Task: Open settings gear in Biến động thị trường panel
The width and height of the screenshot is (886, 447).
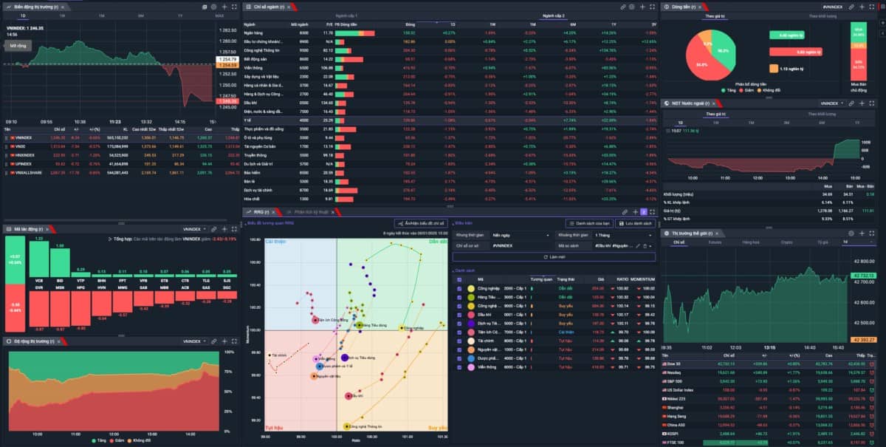Action: (x=214, y=7)
